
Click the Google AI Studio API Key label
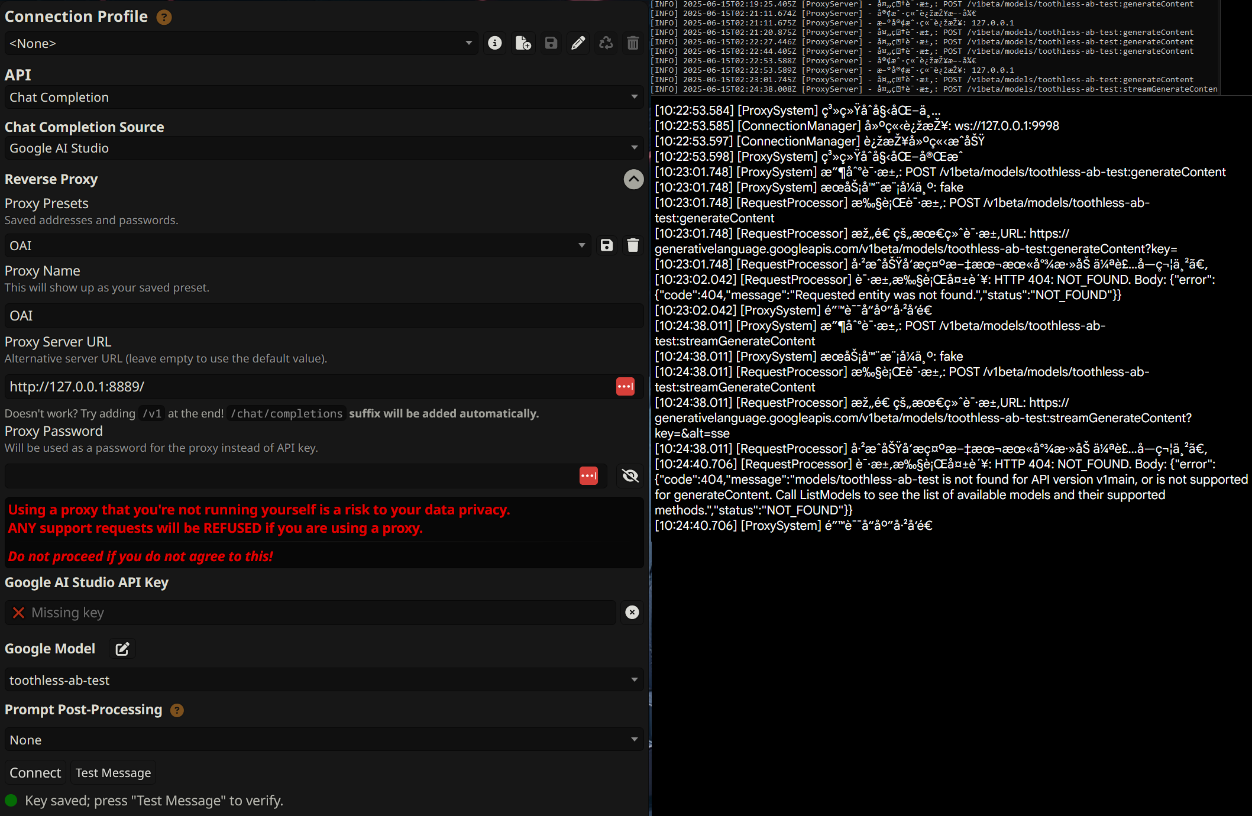click(x=87, y=582)
